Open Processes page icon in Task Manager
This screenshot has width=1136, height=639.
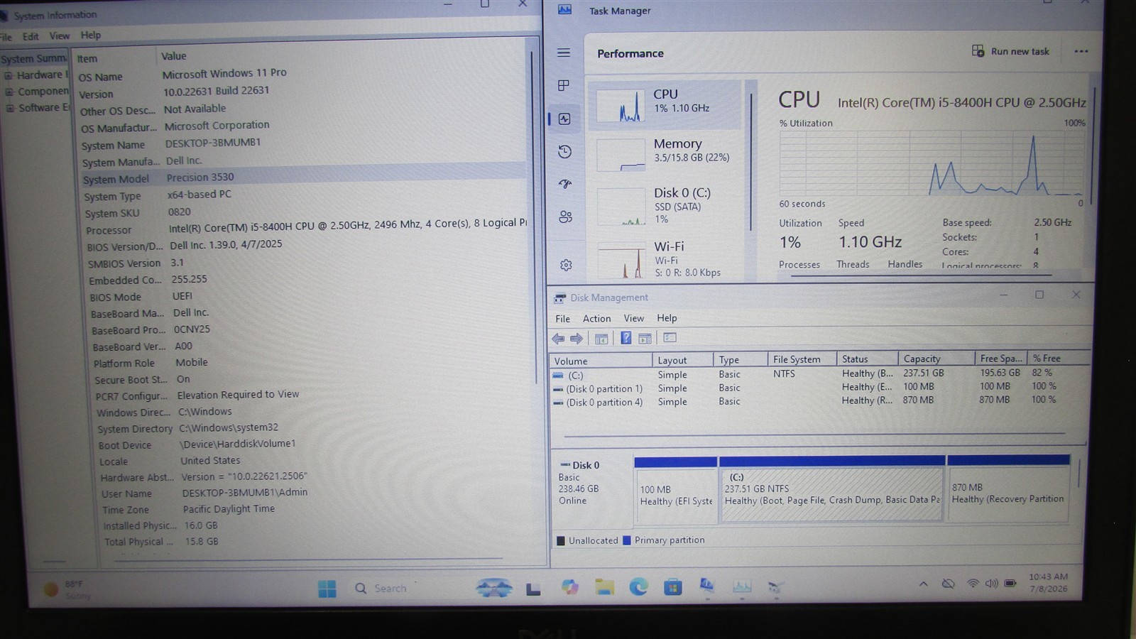pos(564,85)
